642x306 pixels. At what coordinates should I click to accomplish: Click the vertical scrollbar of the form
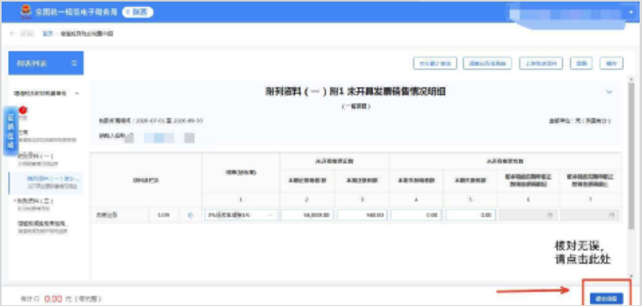(x=631, y=155)
